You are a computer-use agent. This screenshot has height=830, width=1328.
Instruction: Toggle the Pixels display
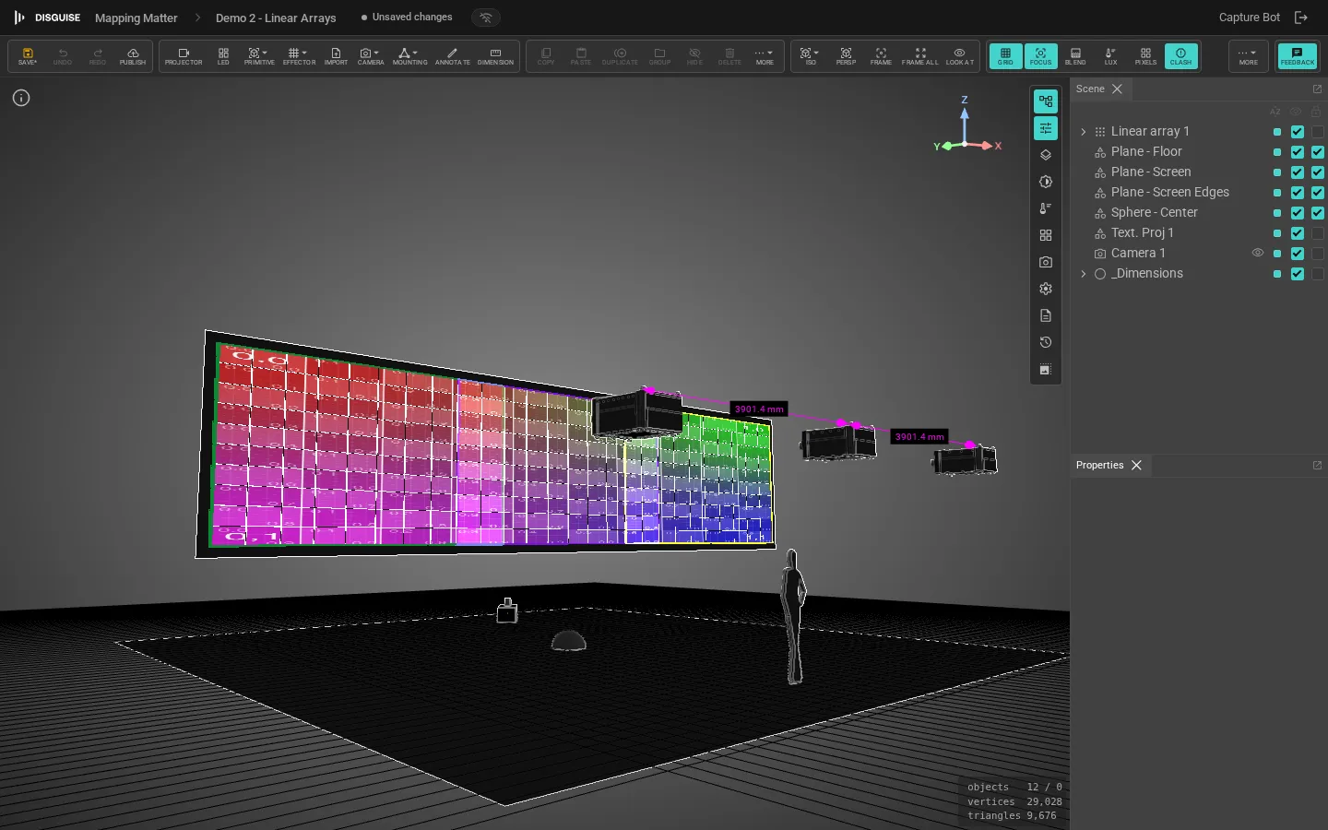pos(1145,56)
